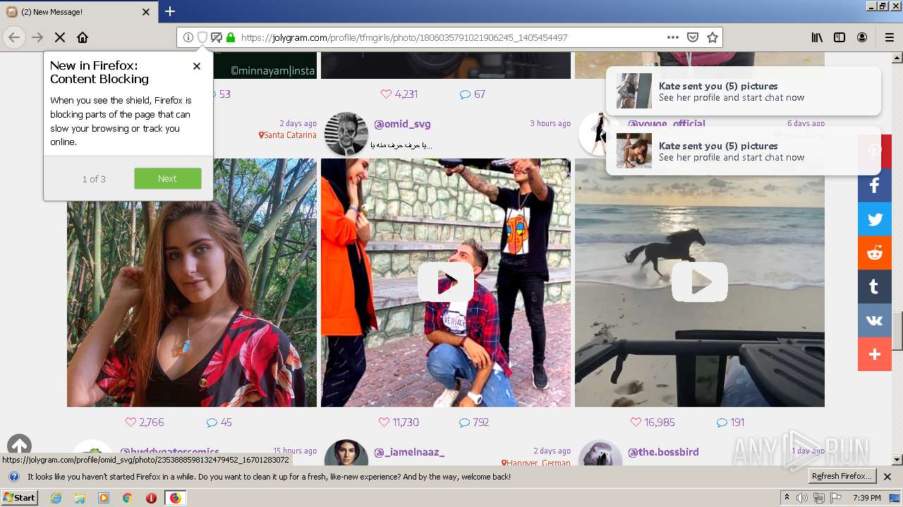Save page to Pocket icon

693,37
